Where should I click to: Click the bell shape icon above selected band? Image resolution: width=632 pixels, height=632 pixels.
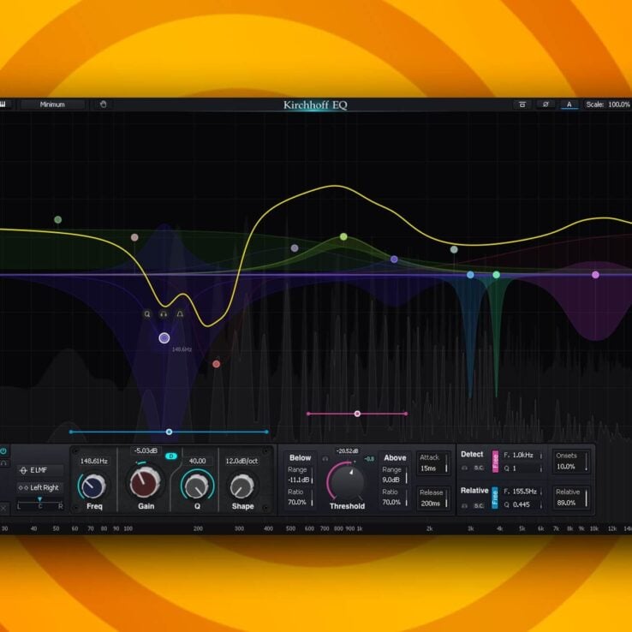click(180, 314)
